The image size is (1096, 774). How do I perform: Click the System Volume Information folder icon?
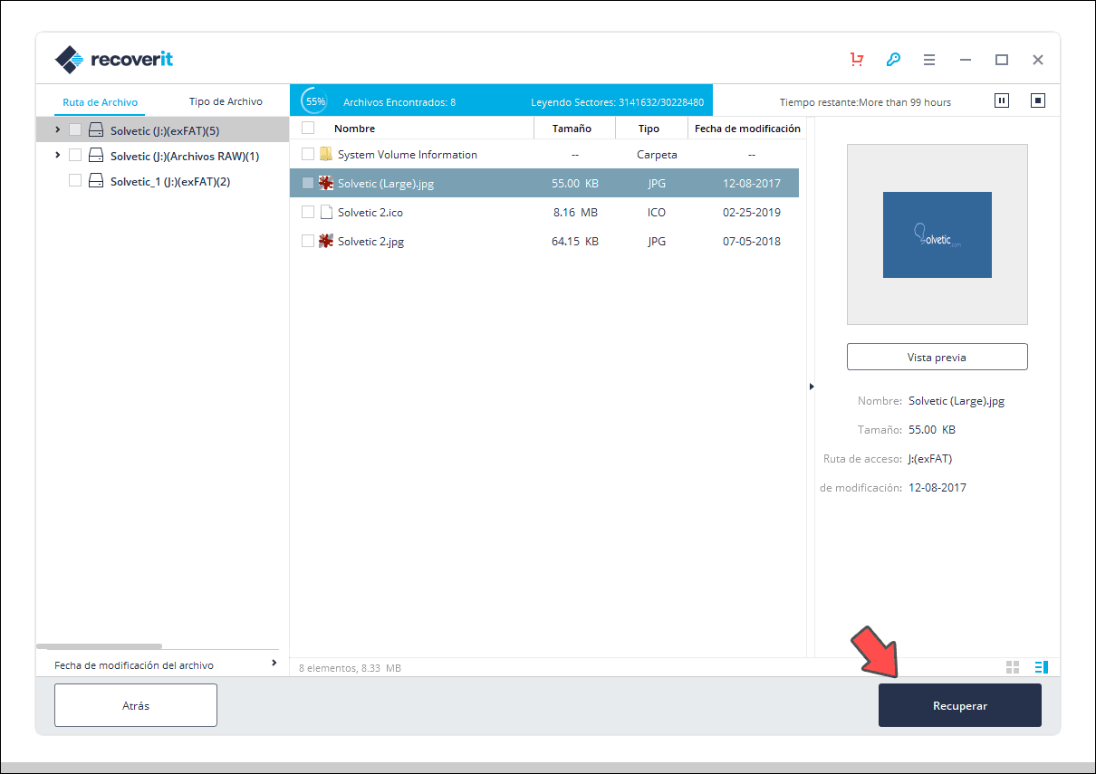[326, 154]
